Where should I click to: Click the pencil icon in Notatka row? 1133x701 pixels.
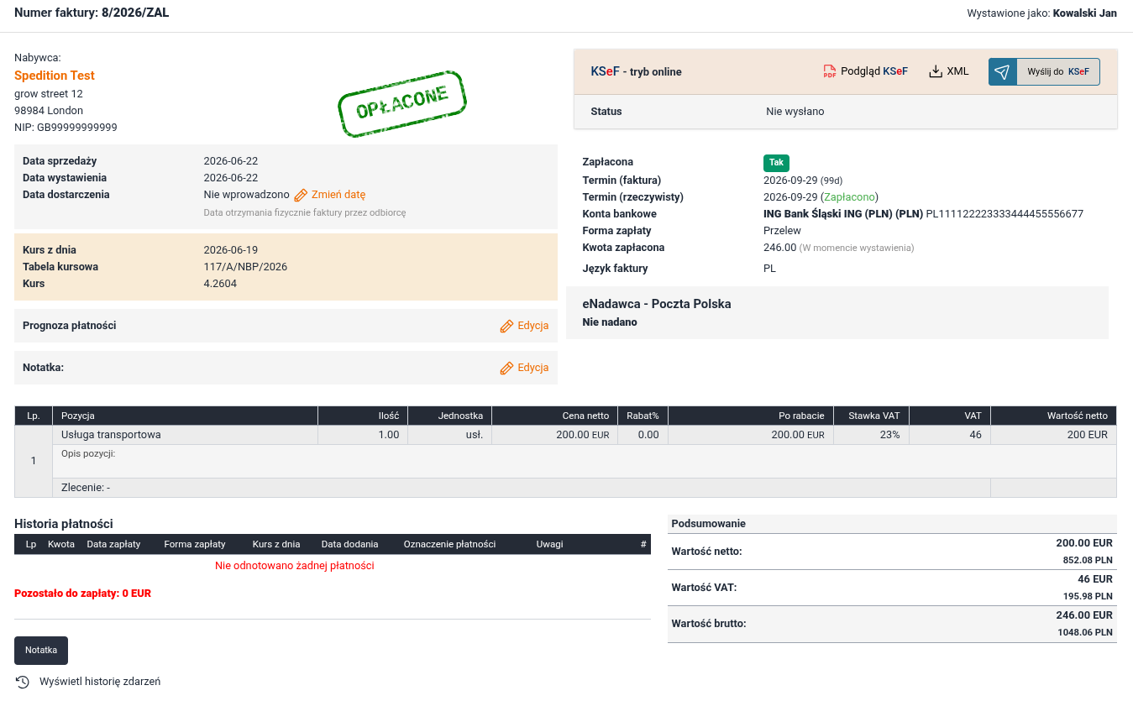506,368
